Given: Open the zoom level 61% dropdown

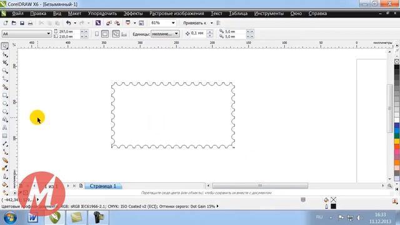Looking at the screenshot, I should point(173,23).
